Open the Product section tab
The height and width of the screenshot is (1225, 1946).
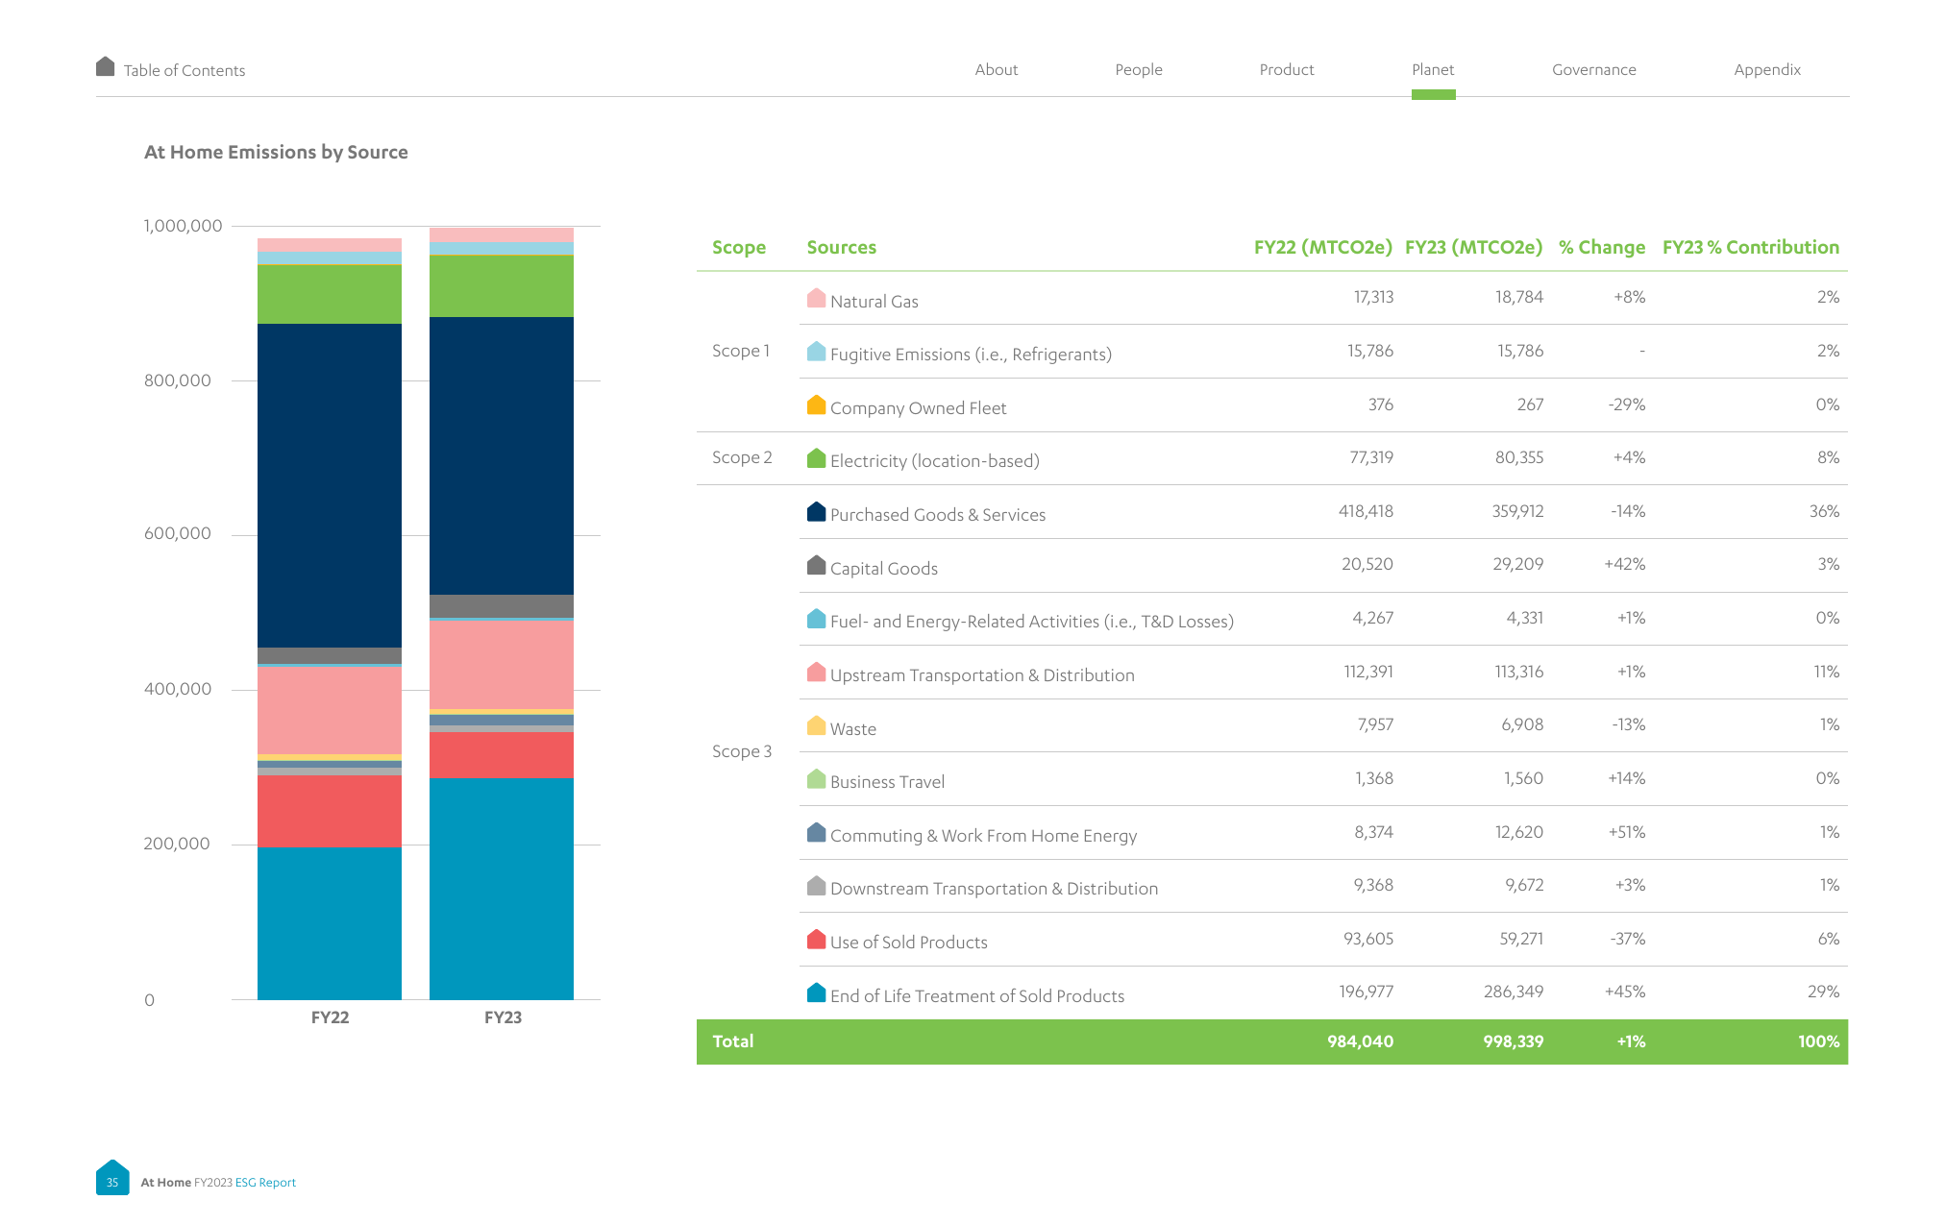point(1287,69)
